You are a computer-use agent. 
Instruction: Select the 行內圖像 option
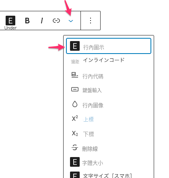pos(93,106)
